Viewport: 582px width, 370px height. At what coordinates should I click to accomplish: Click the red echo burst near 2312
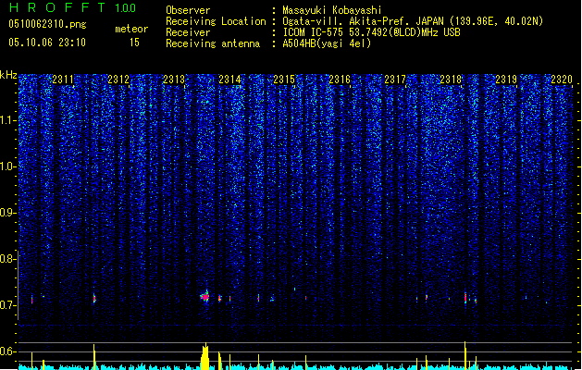tap(94, 298)
